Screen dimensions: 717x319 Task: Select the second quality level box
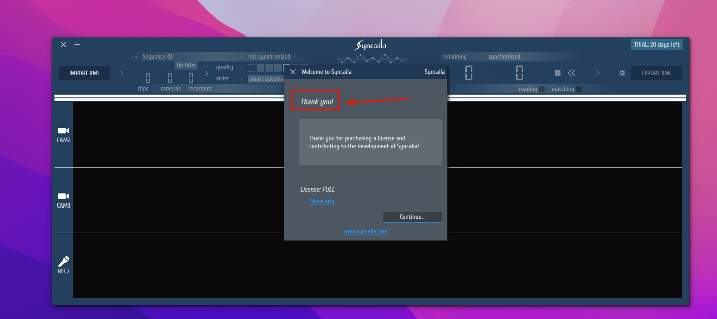click(260, 68)
